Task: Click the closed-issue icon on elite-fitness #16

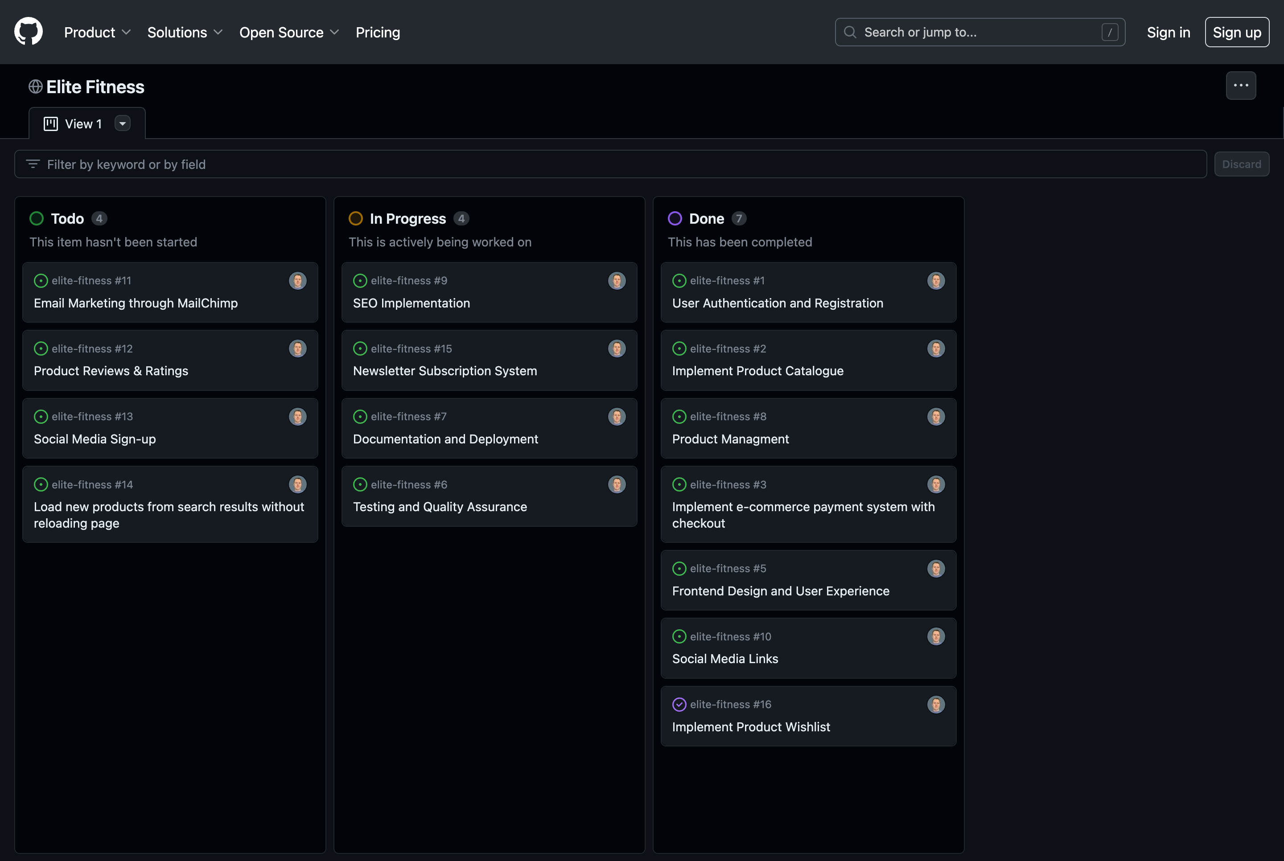Action: pyautogui.click(x=679, y=705)
